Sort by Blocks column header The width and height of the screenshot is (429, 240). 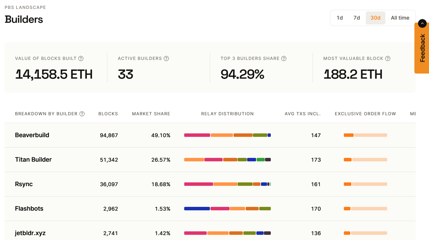(x=108, y=114)
